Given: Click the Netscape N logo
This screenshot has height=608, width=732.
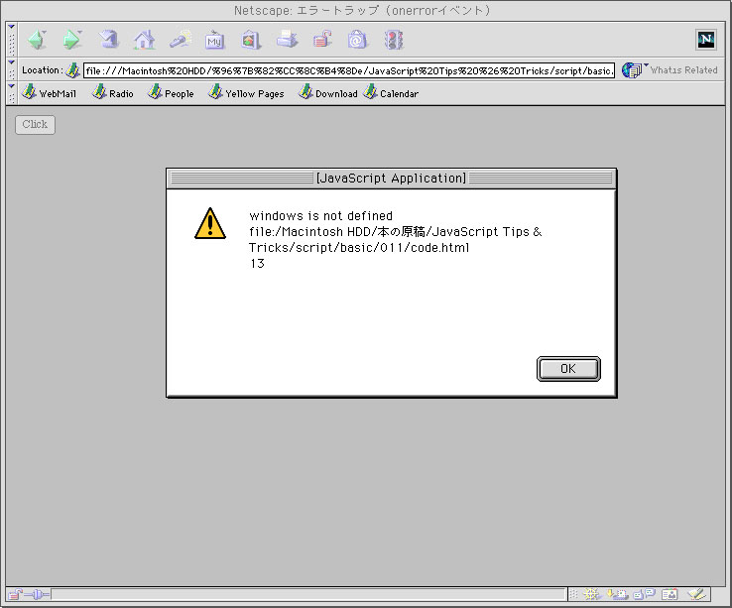Looking at the screenshot, I should pos(706,40).
